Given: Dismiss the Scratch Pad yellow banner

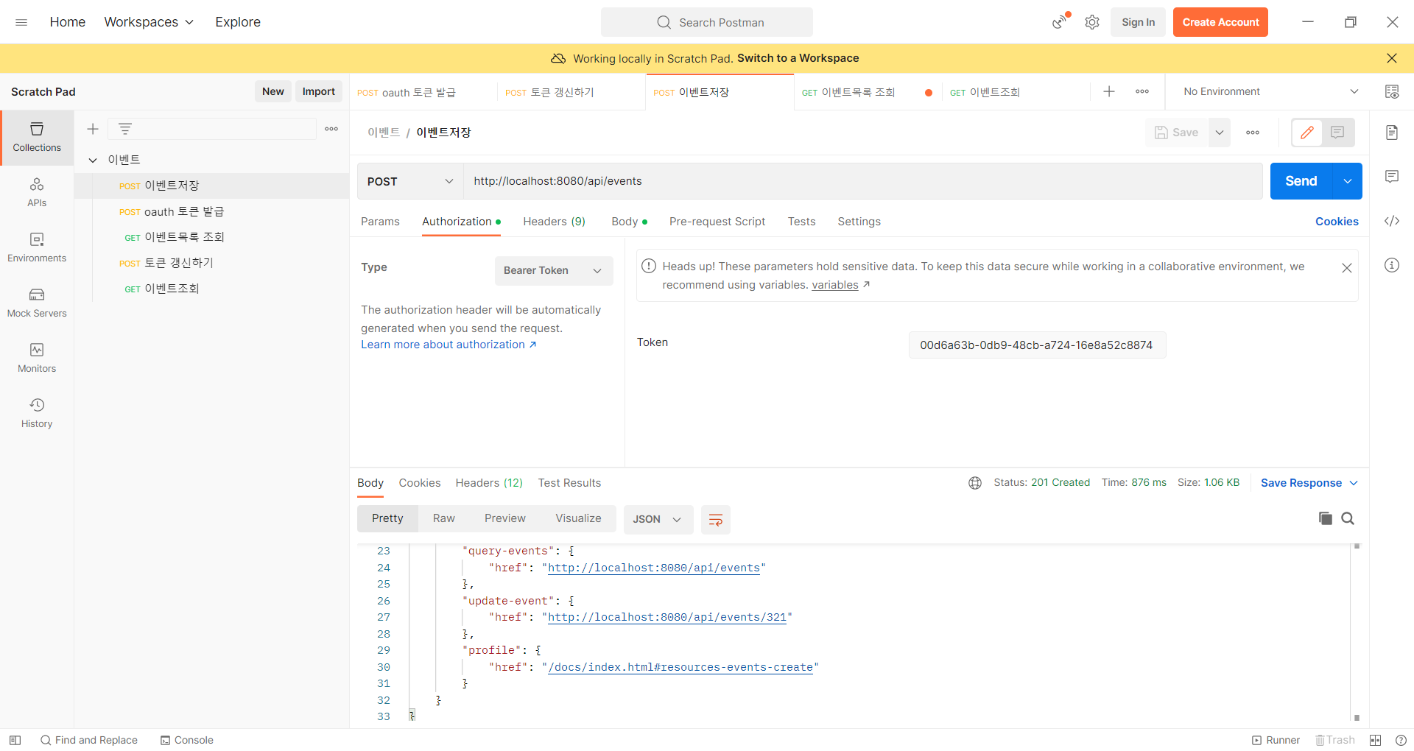Looking at the screenshot, I should (1392, 58).
